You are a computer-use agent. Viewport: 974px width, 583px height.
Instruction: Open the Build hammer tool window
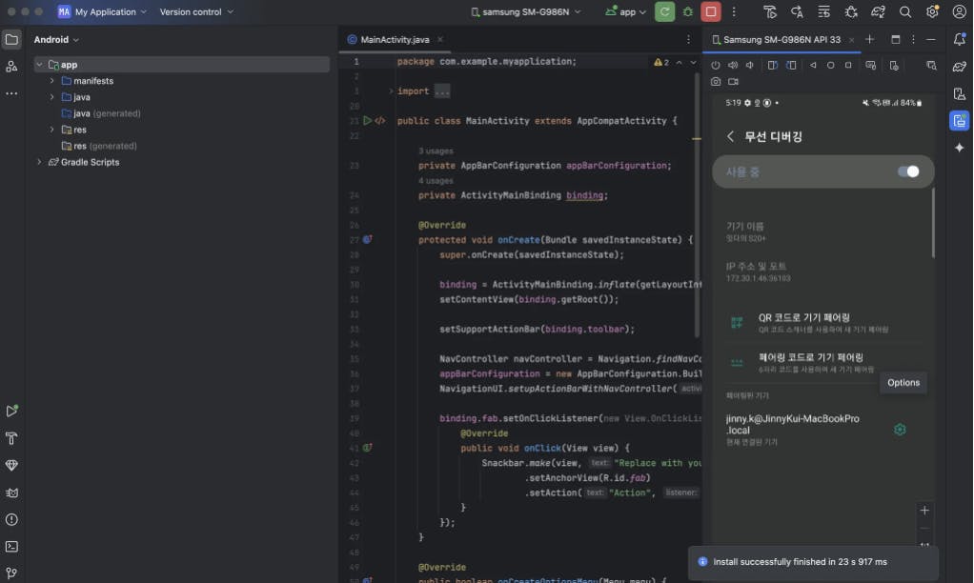pyautogui.click(x=11, y=438)
